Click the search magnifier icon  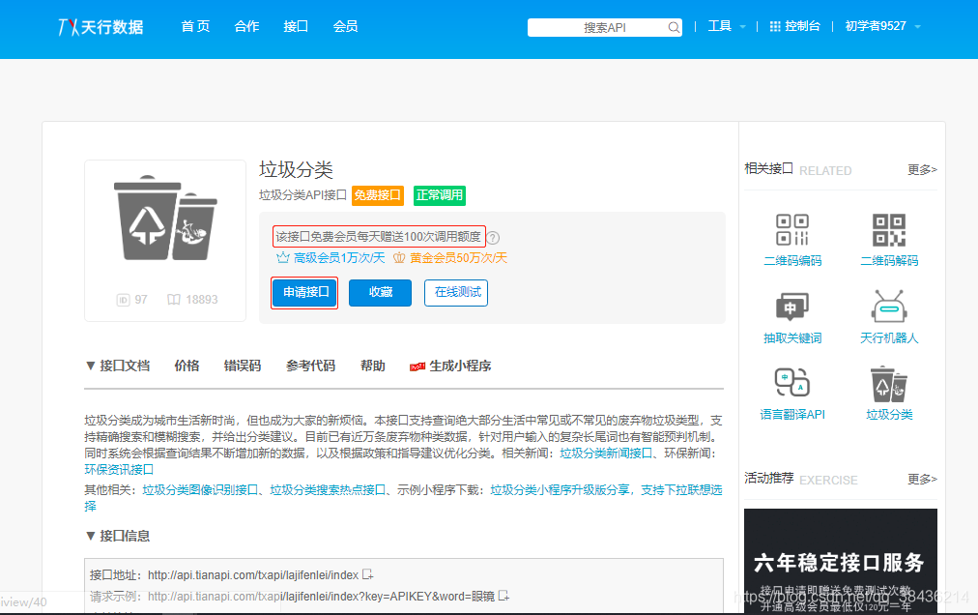(674, 27)
